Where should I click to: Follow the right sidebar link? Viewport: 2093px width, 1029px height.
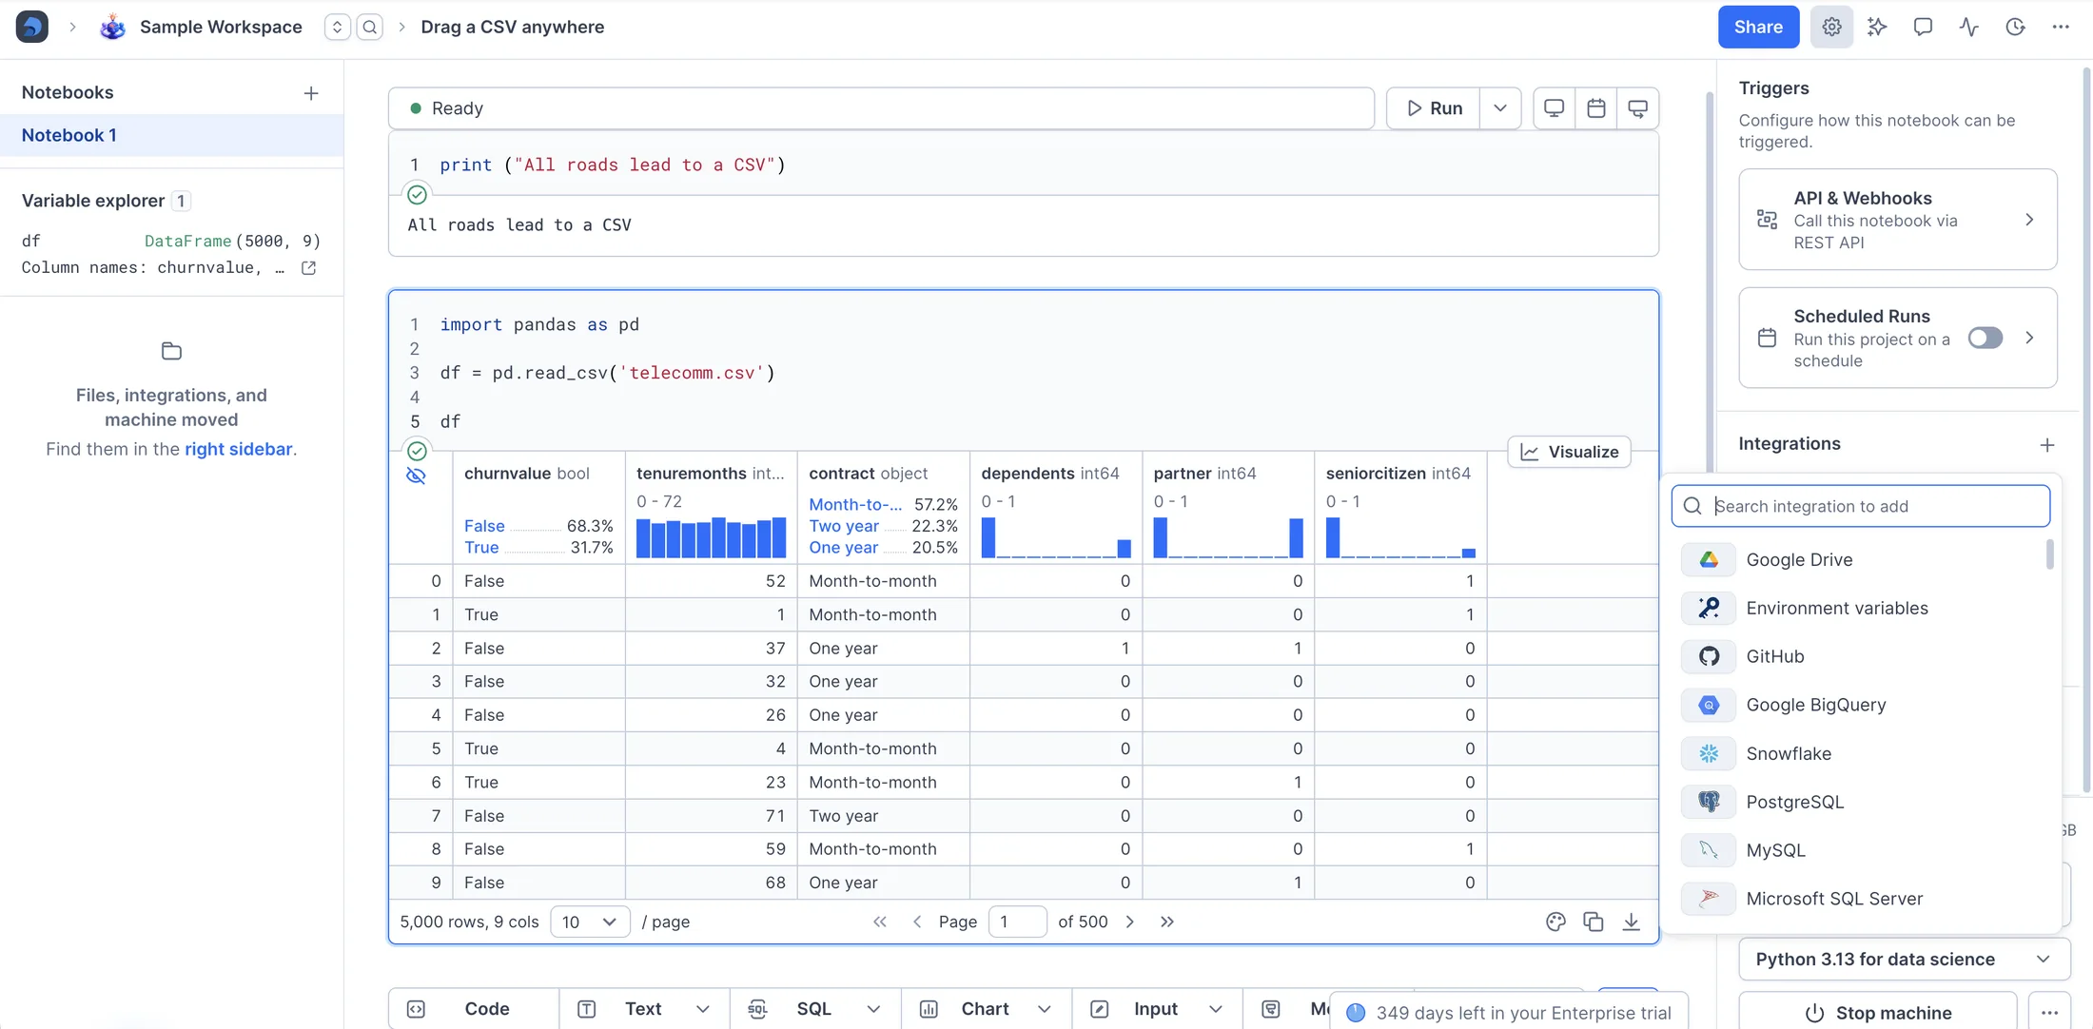tap(238, 449)
